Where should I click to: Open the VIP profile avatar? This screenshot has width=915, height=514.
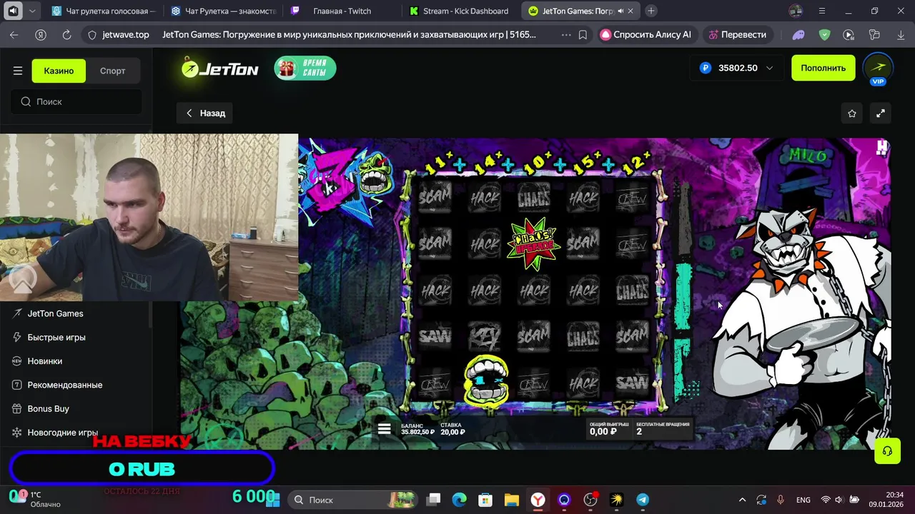click(x=878, y=69)
